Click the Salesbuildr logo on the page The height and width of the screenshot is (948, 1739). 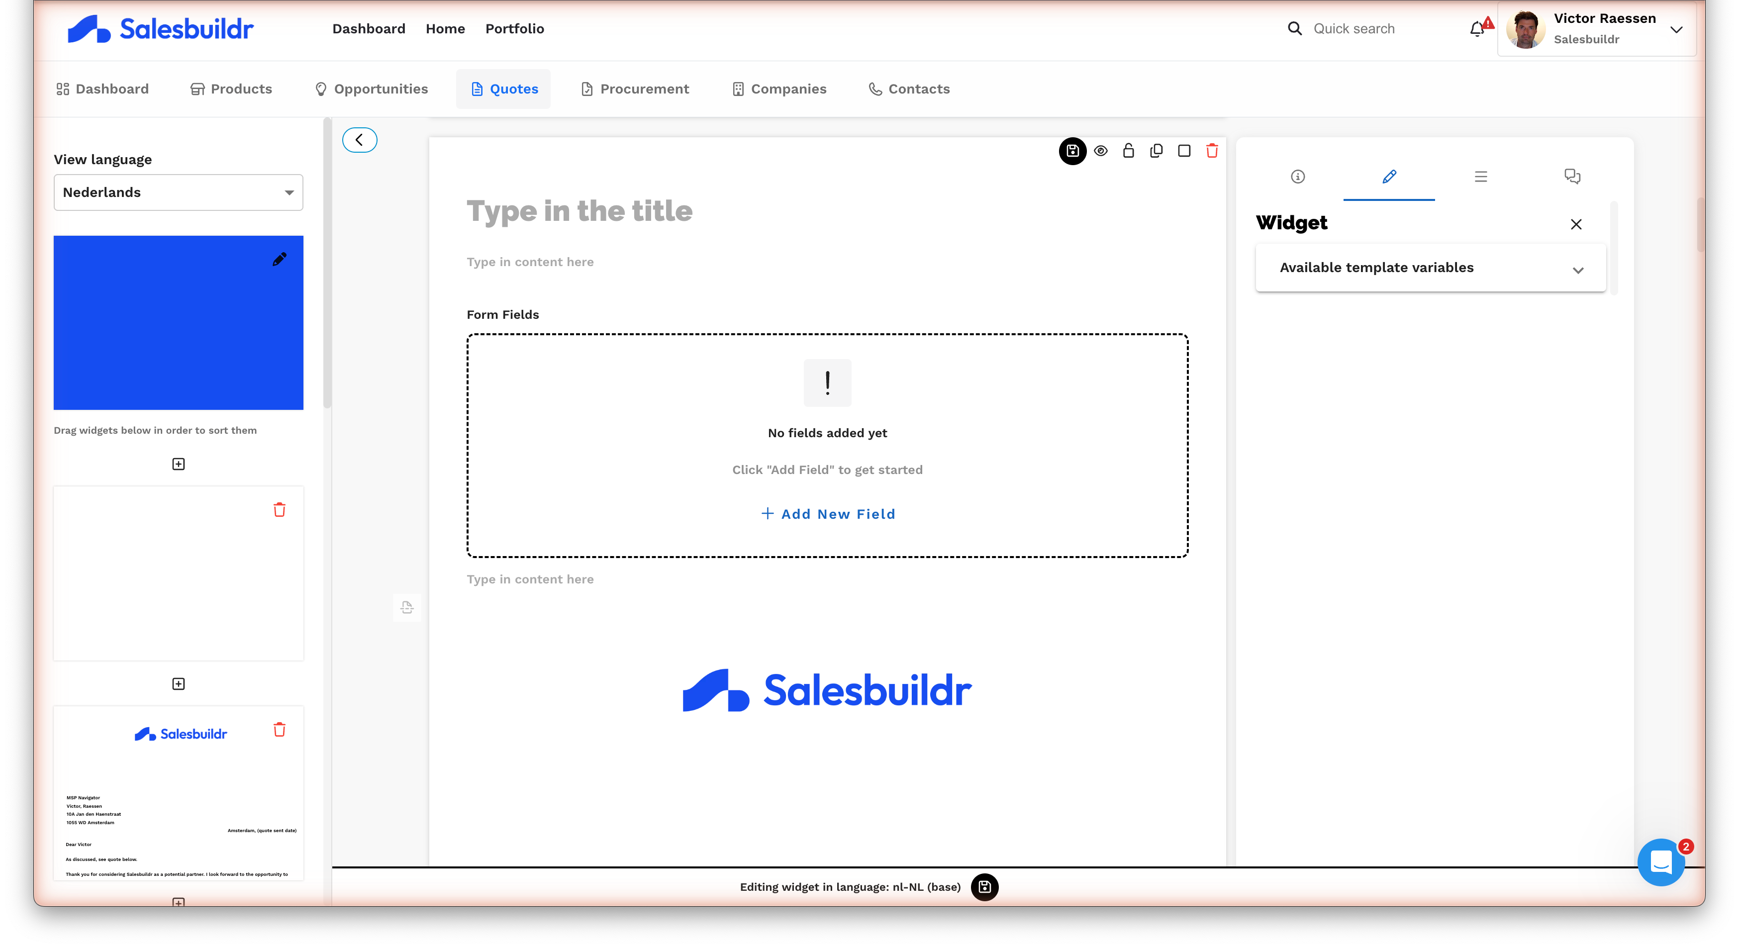click(827, 690)
